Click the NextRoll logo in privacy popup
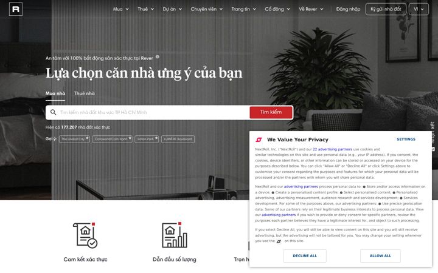The width and height of the screenshot is (438, 273). tap(259, 140)
